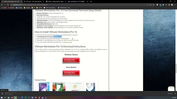This screenshot has height=99, width=177.
Task: Open the YouTube bookmark
Action: [11, 8]
